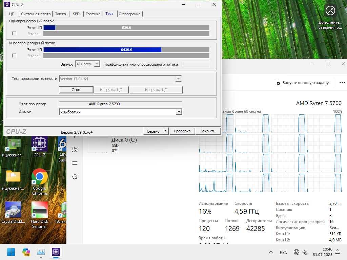Open the Windows Start menu
347x260 pixels.
tap(11, 252)
